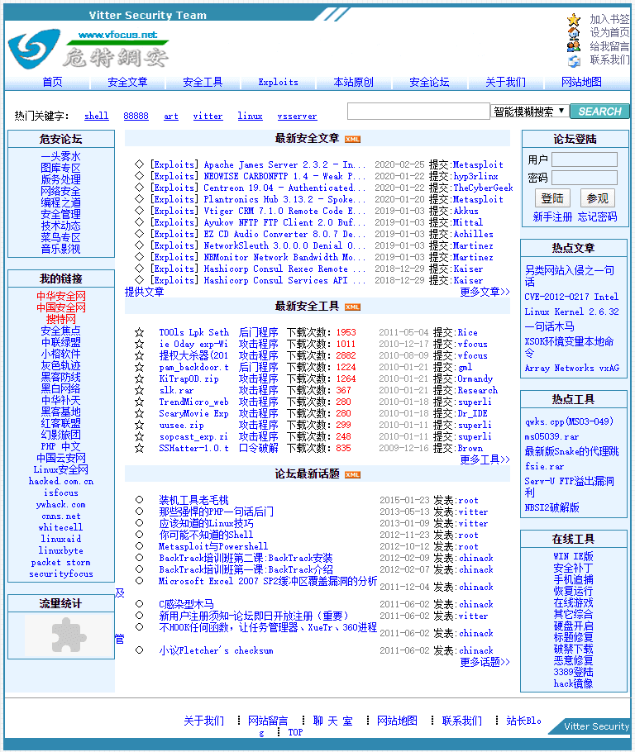Click the keyword search text box
The height and width of the screenshot is (752, 635).
(x=418, y=112)
